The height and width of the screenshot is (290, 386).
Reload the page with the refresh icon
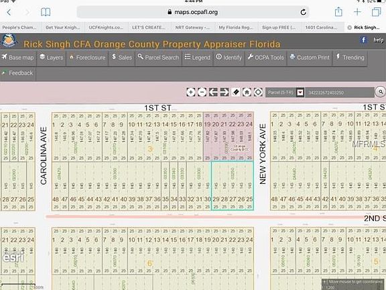point(304,12)
